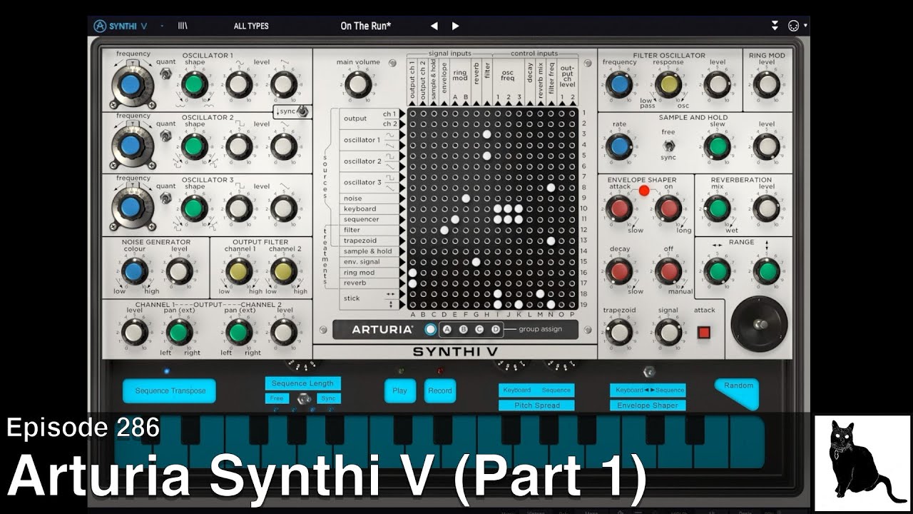Click Envelope Shaper red decay knob
913x514 pixels.
[619, 271]
